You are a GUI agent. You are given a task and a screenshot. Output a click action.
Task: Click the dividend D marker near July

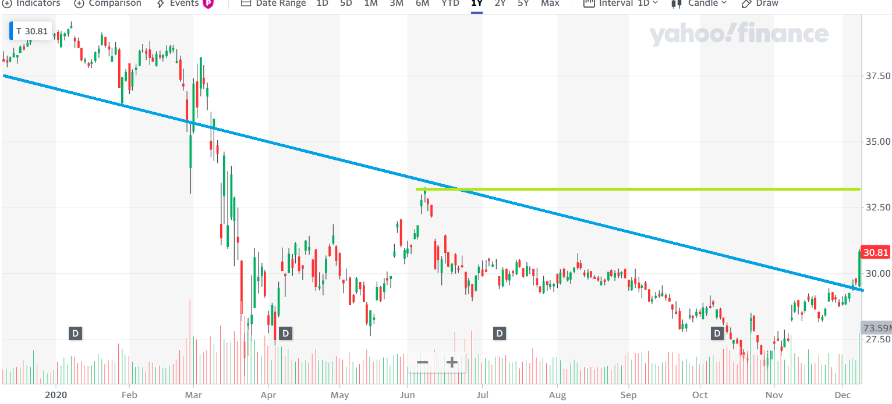click(499, 334)
